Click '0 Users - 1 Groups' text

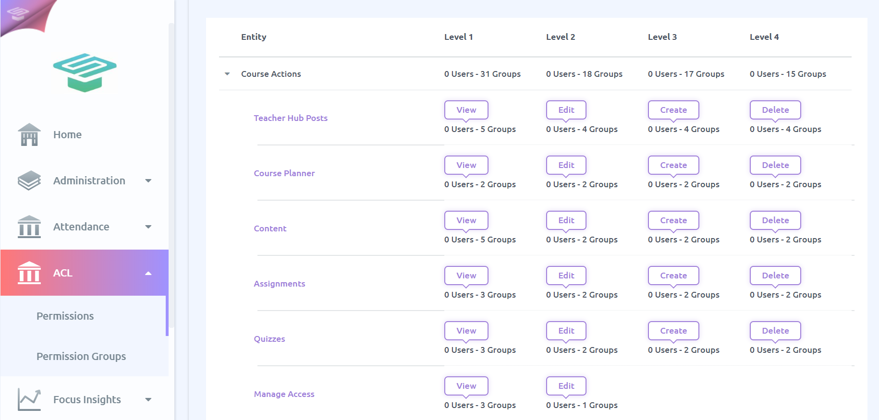click(582, 405)
